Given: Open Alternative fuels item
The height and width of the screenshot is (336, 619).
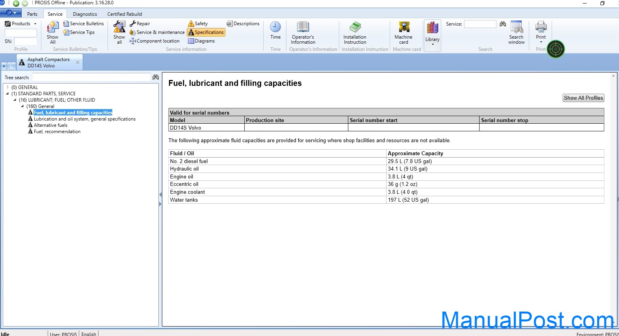Looking at the screenshot, I should click(50, 125).
